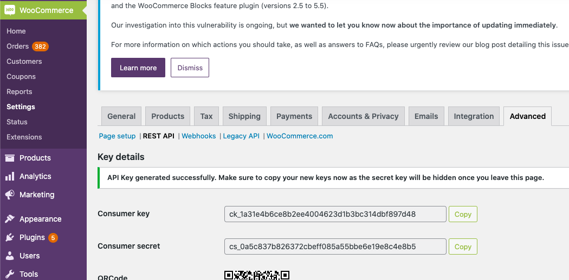Click the Learn more button
The width and height of the screenshot is (569, 280).
pos(138,68)
